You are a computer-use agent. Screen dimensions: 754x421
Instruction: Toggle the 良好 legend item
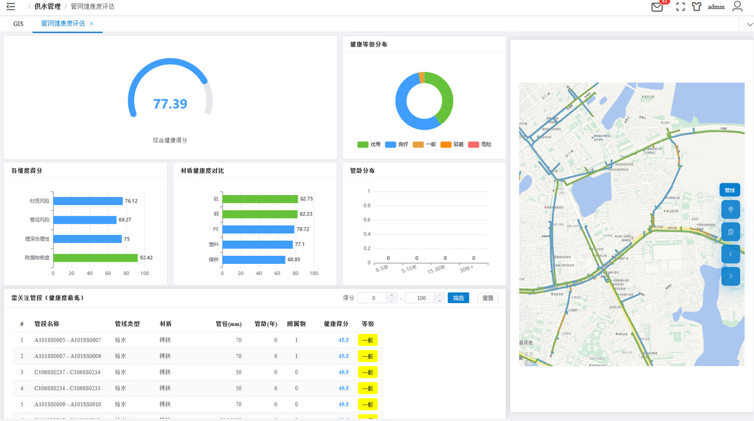coord(397,144)
